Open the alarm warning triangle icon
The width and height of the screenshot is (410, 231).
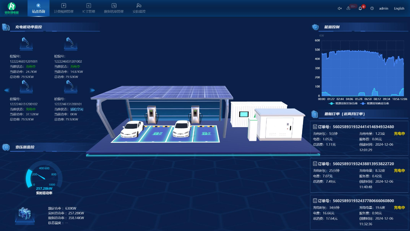[348, 8]
